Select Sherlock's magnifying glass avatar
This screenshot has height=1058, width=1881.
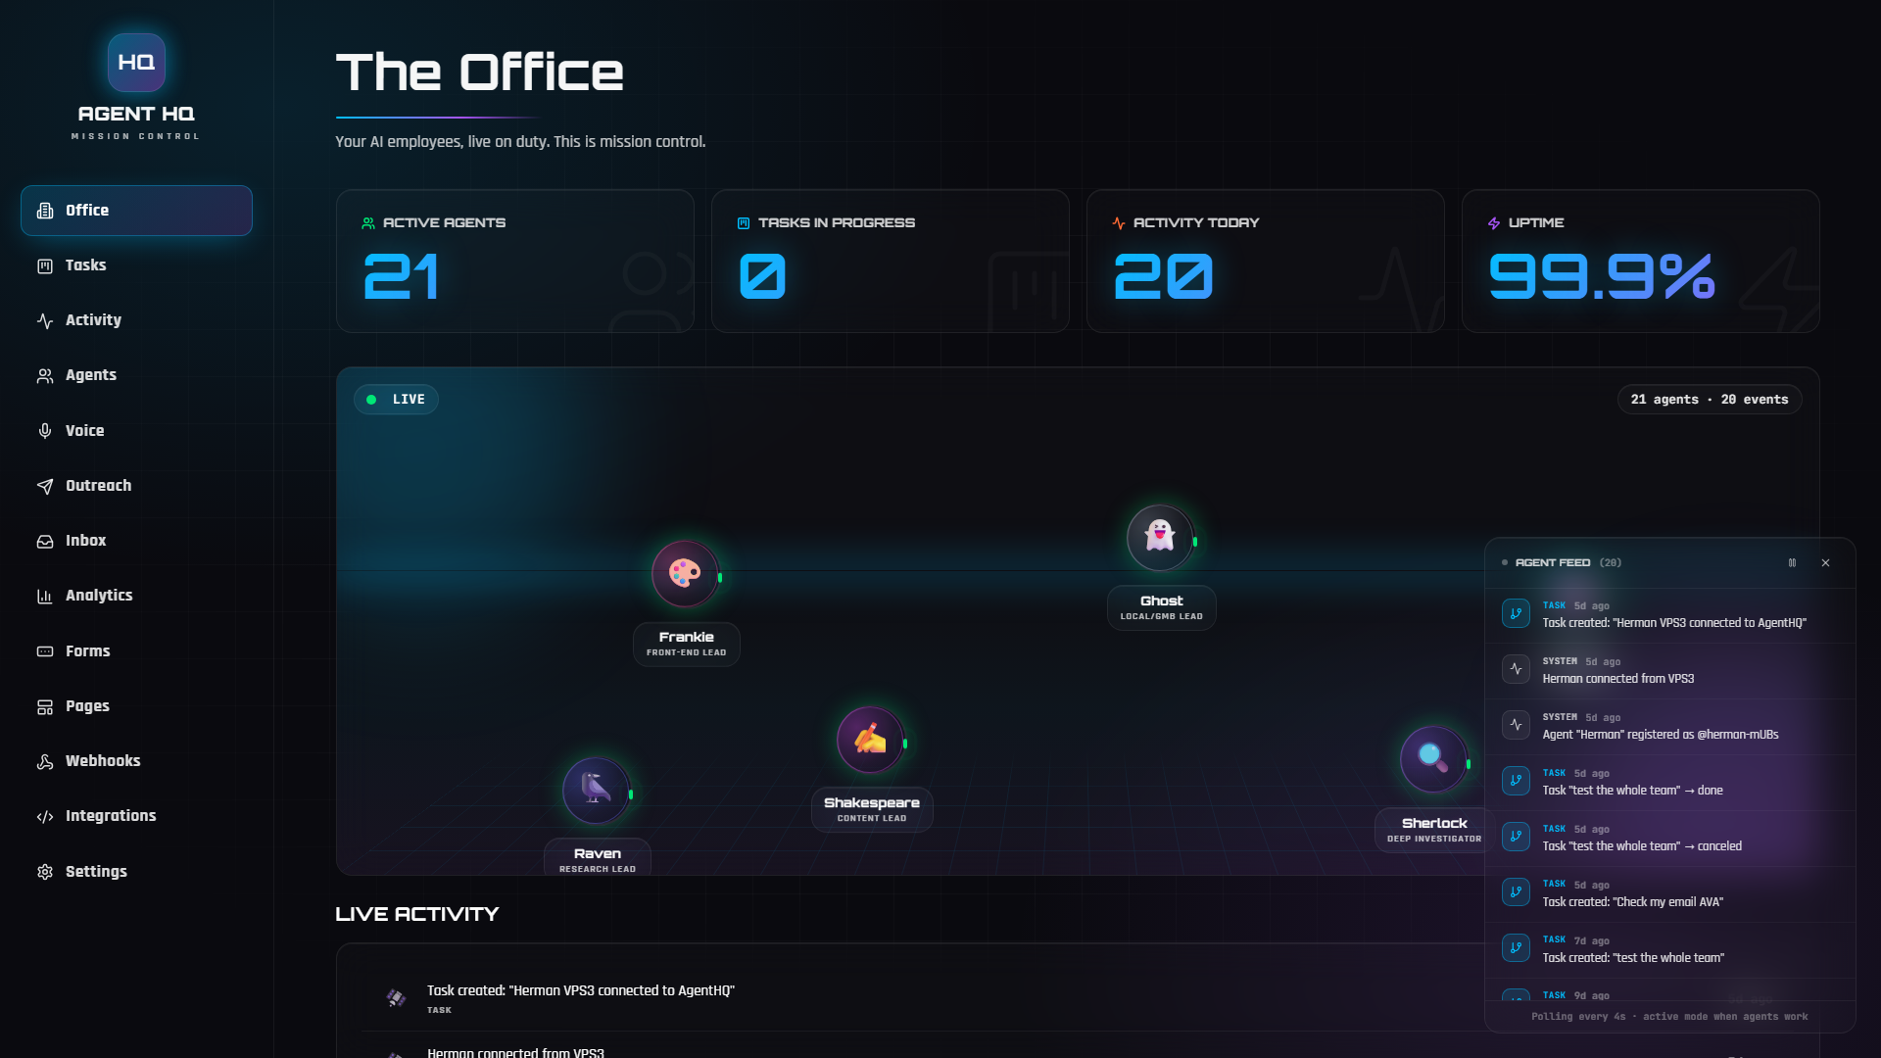tap(1433, 758)
